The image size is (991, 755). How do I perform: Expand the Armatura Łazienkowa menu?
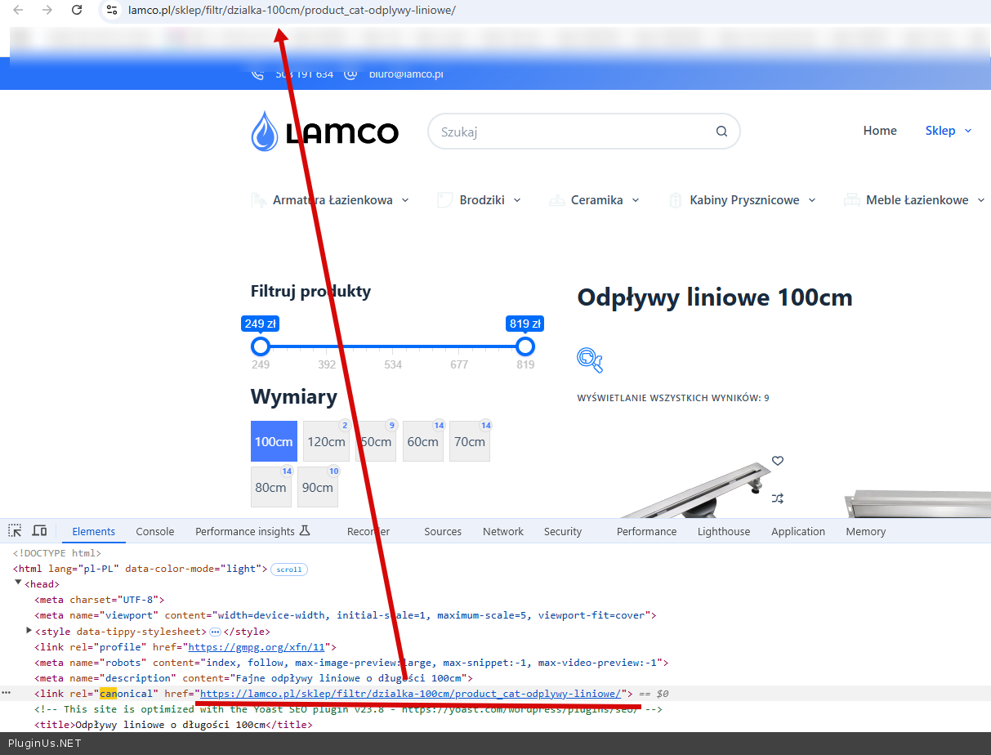[x=341, y=200]
